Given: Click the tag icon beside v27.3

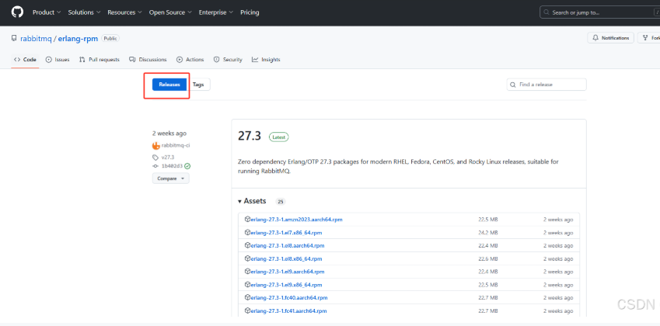Looking at the screenshot, I should (x=155, y=158).
